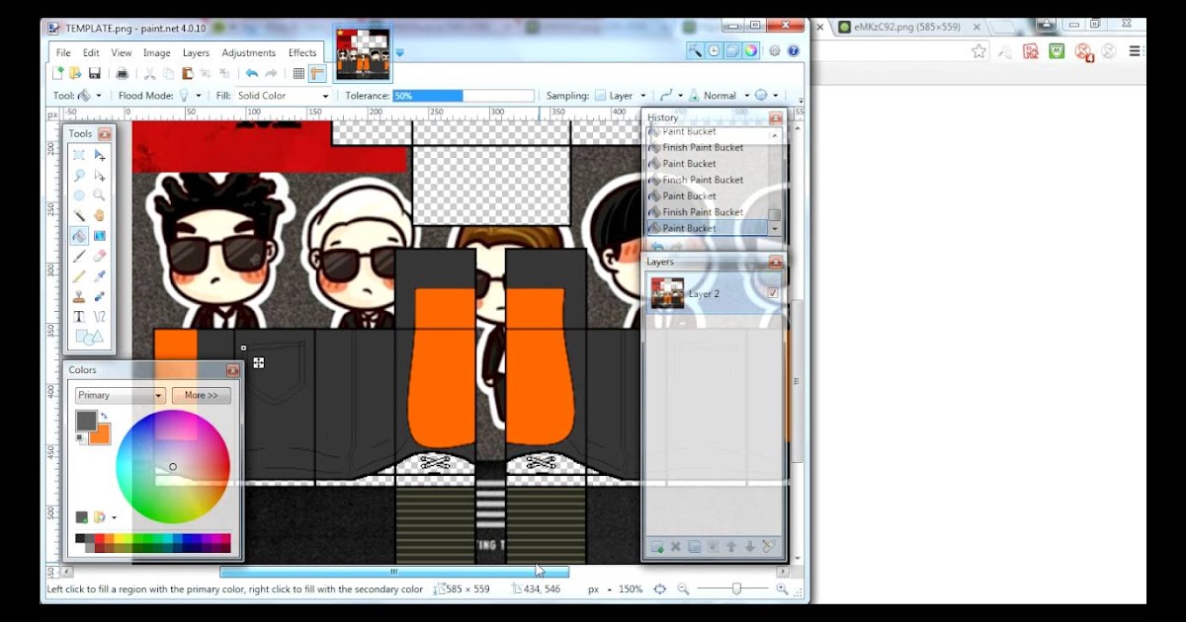Select the Line/Curve tool
Screen dimensions: 1186x622
[x=99, y=317]
